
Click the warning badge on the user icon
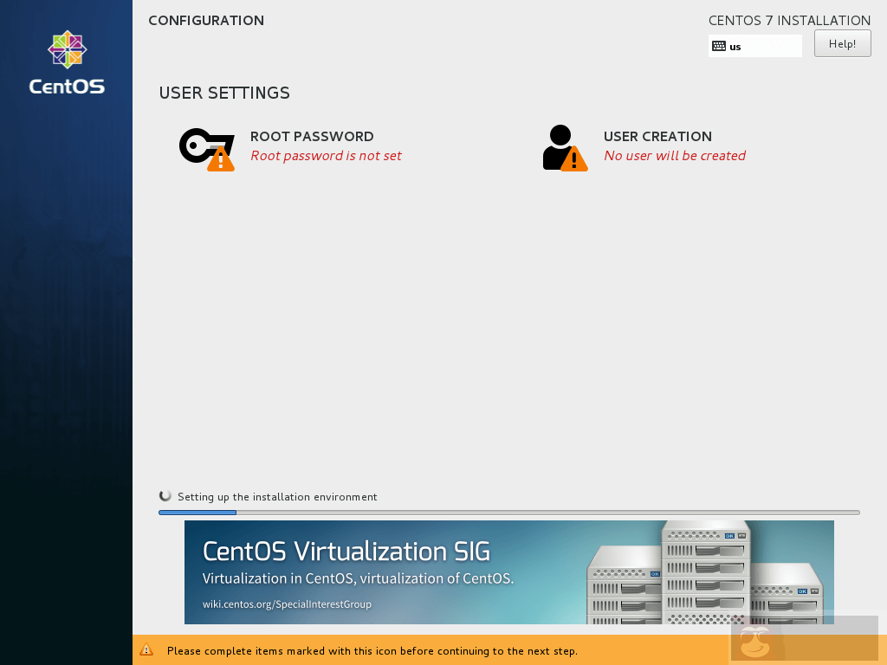click(576, 158)
